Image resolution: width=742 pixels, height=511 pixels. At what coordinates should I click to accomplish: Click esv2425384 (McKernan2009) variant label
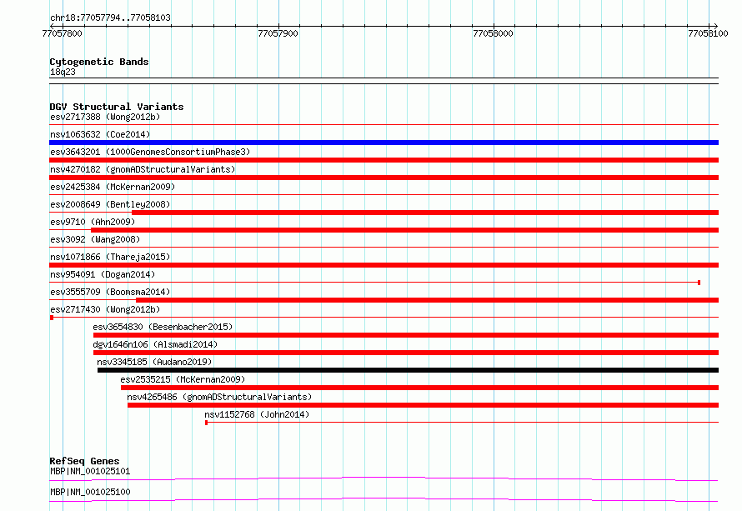click(113, 187)
